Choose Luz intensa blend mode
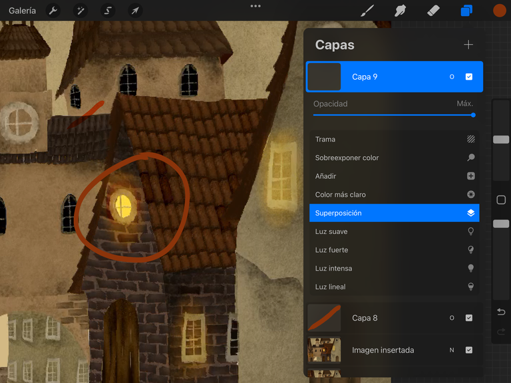 coord(395,269)
